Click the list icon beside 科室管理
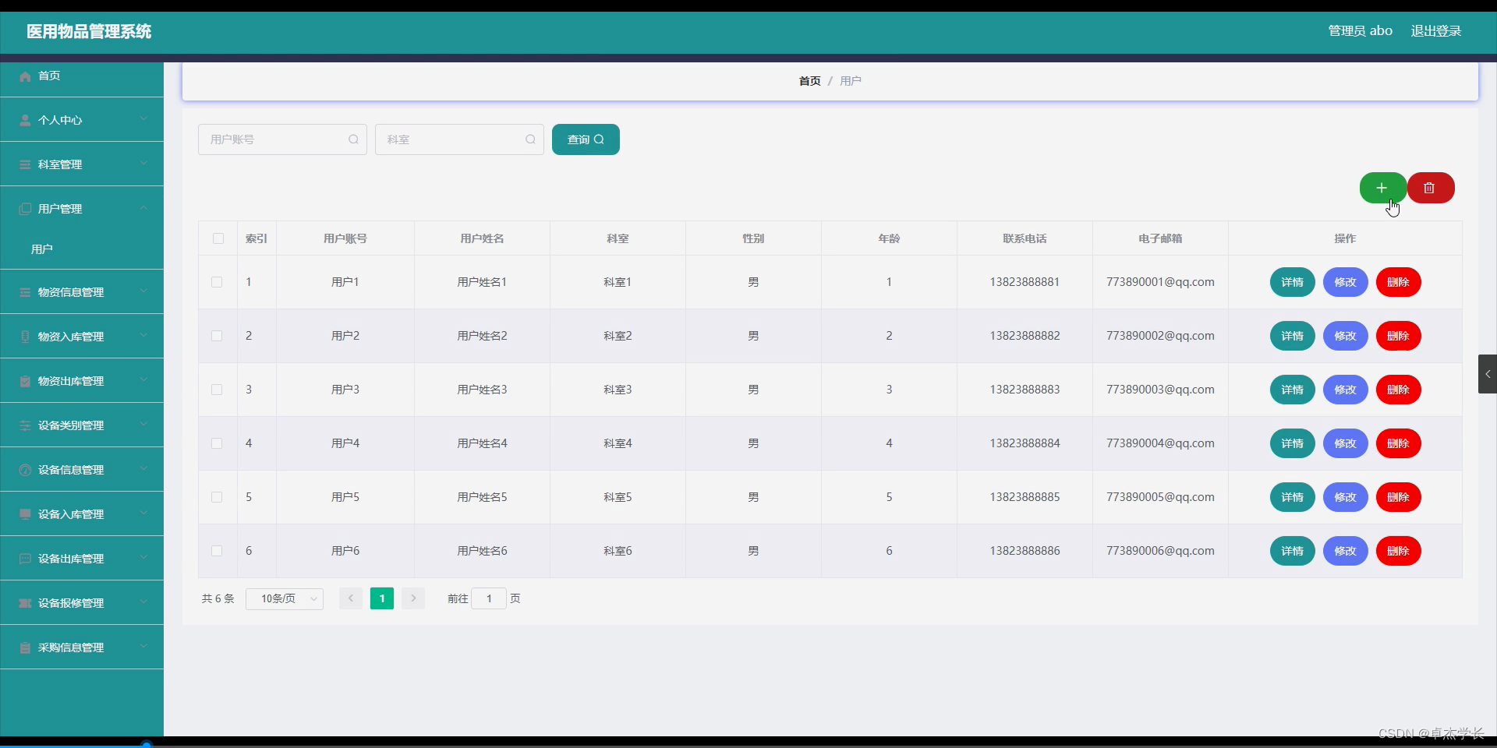Image resolution: width=1497 pixels, height=748 pixels. pos(26,164)
